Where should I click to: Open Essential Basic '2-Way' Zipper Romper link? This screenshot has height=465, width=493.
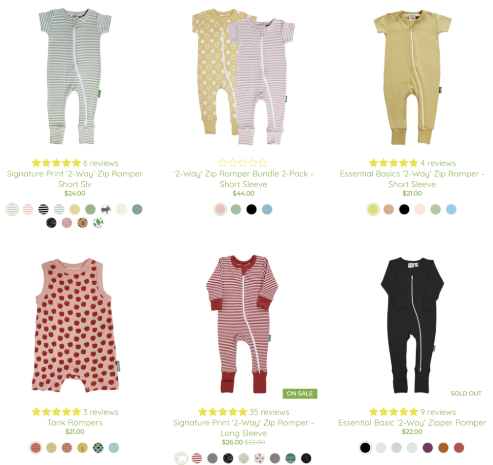pos(412,423)
